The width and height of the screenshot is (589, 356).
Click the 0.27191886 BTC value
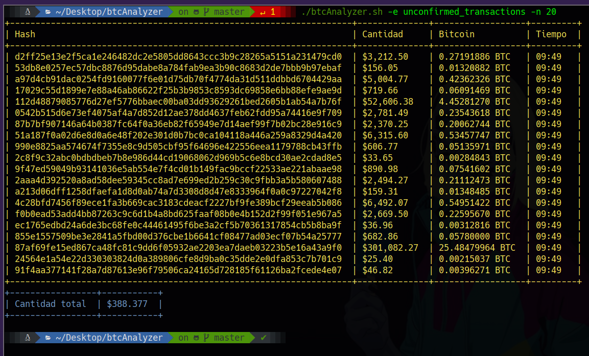pos(475,57)
